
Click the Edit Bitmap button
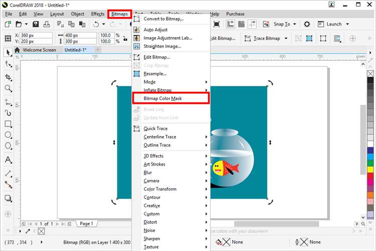tap(224, 39)
